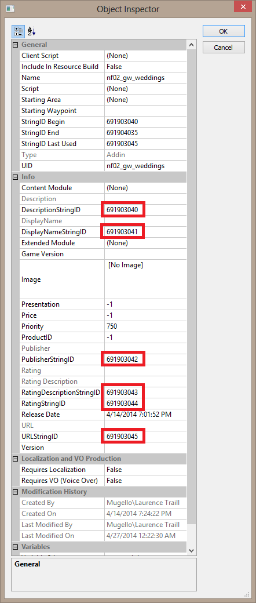Click the empty Starting Waypoint value field
The width and height of the screenshot is (256, 603).
click(145, 111)
